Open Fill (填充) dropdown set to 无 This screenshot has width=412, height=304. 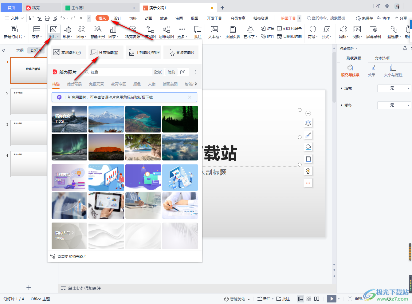pyautogui.click(x=394, y=88)
